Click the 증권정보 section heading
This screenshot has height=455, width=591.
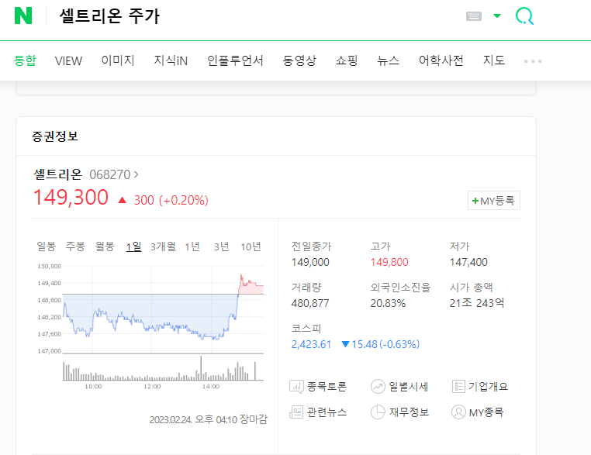tap(54, 136)
